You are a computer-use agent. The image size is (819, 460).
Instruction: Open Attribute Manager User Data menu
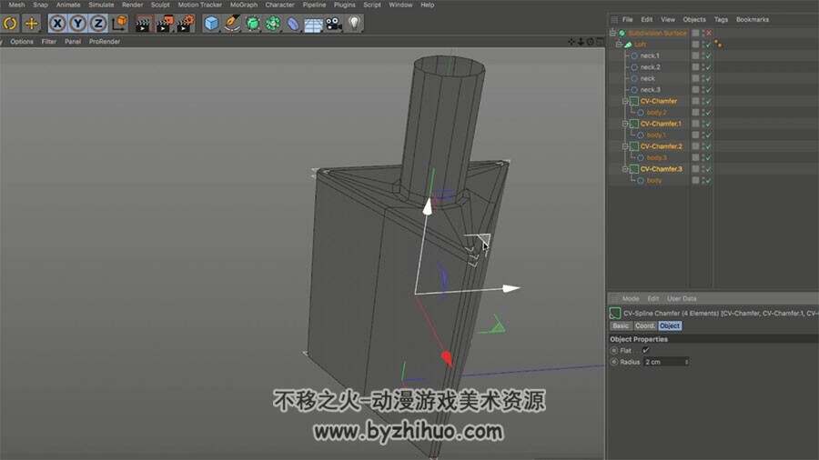pyautogui.click(x=682, y=299)
